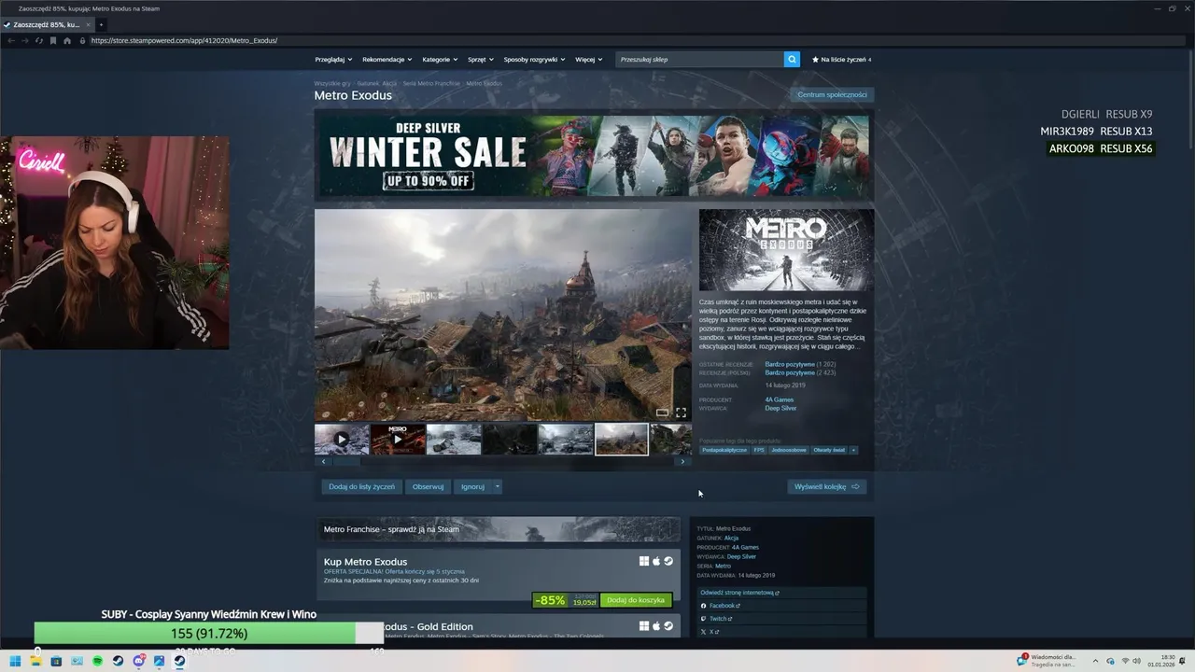Viewport: 1195px width, 672px height.
Task: Click Apple platform icon in Kup Metro Exodus
Action: coord(656,561)
